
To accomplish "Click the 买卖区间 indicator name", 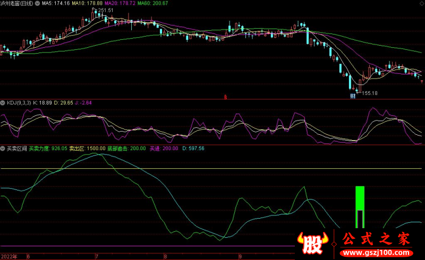I will pyautogui.click(x=15, y=148).
